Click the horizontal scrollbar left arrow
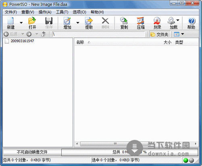Image resolution: width=202 pixels, height=166 pixels. point(77,144)
